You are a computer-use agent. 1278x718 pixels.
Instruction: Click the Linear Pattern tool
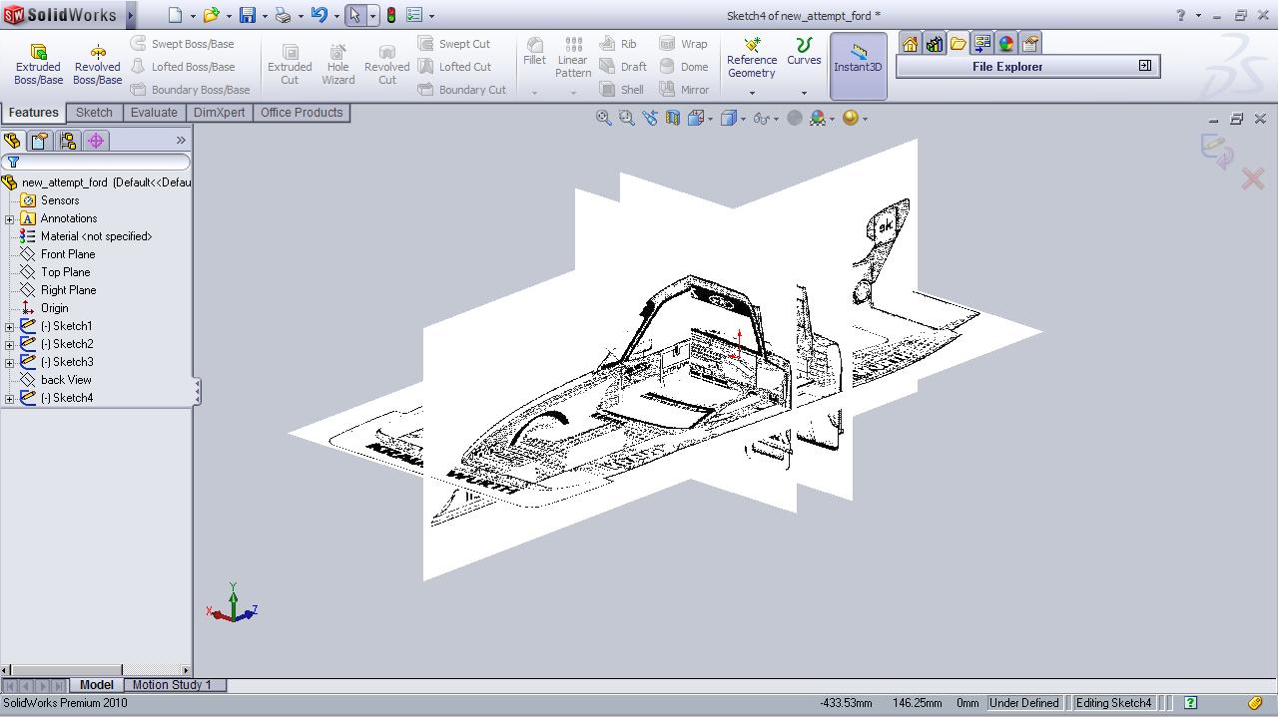coord(573,59)
